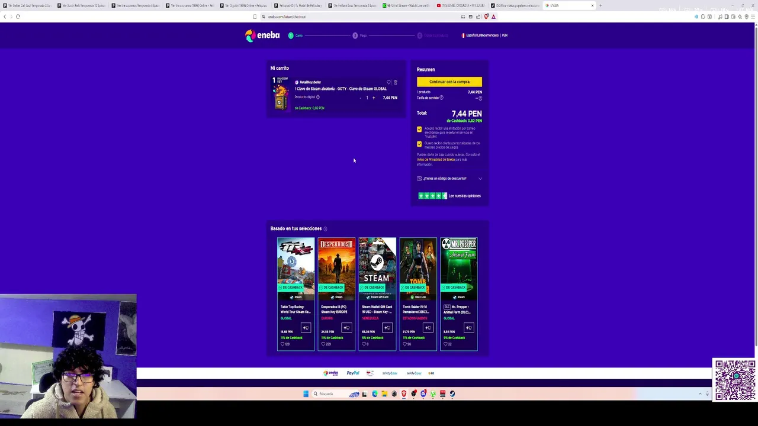Open Steam from taskbar
Viewport: 758px width, 426px height.
coord(452,394)
